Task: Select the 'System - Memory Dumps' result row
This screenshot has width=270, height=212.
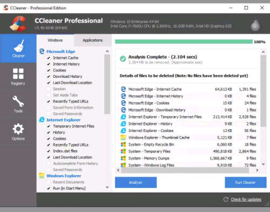Action: click(x=188, y=158)
